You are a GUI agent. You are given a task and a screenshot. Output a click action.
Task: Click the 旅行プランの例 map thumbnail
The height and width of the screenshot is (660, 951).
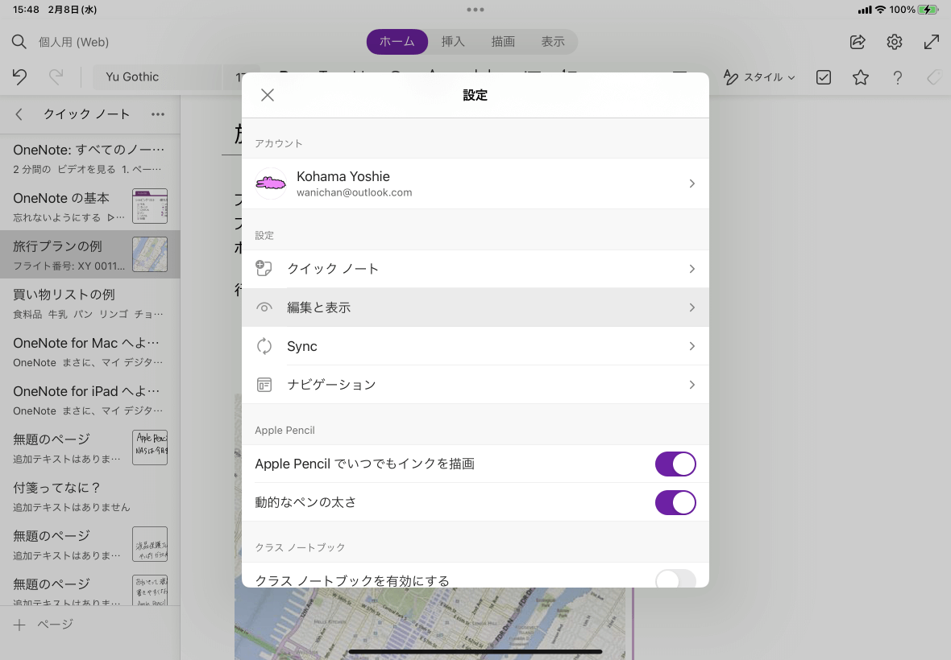click(x=150, y=254)
